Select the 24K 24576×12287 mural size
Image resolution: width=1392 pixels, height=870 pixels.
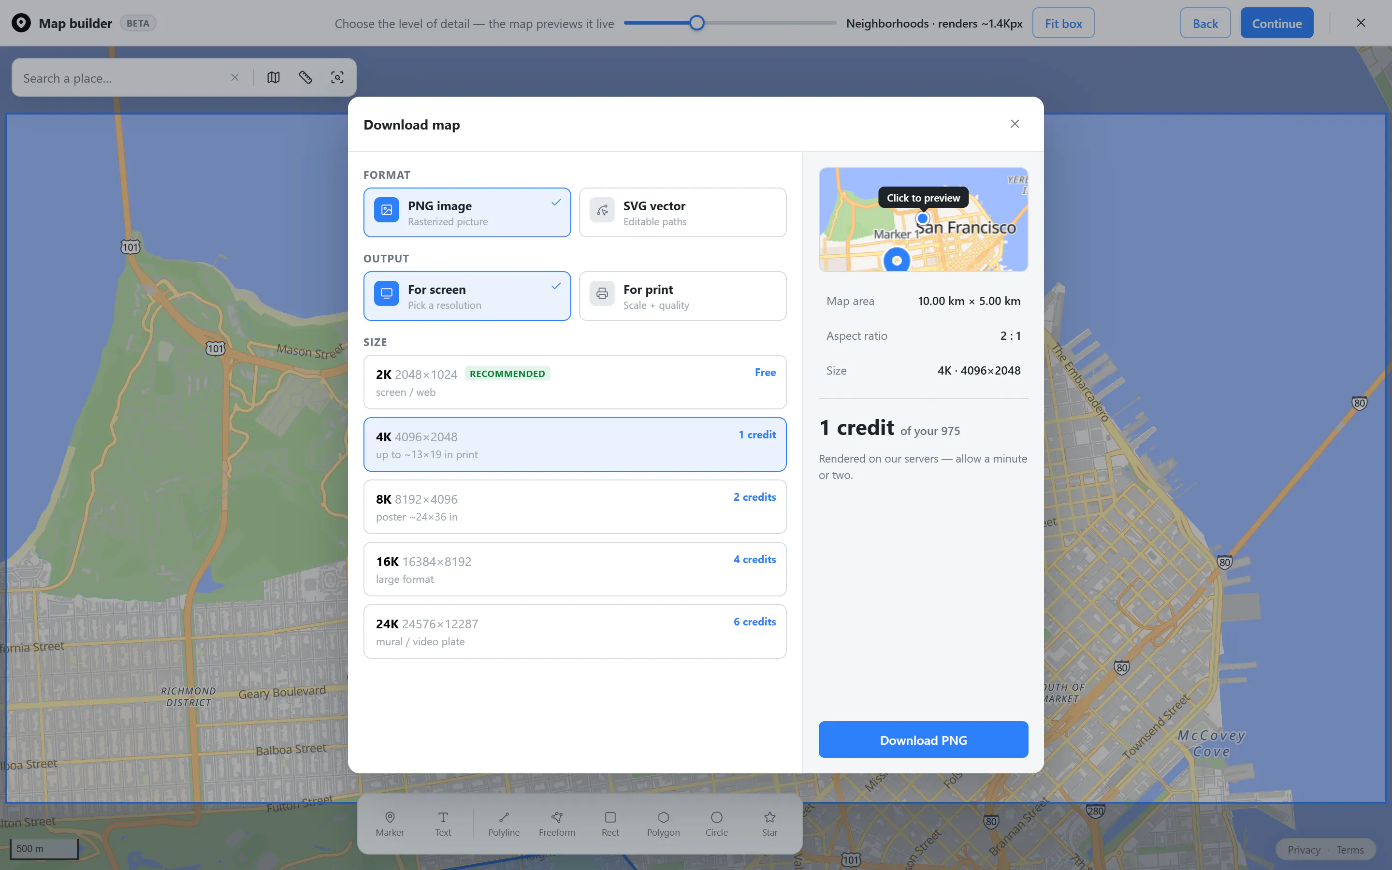point(575,631)
